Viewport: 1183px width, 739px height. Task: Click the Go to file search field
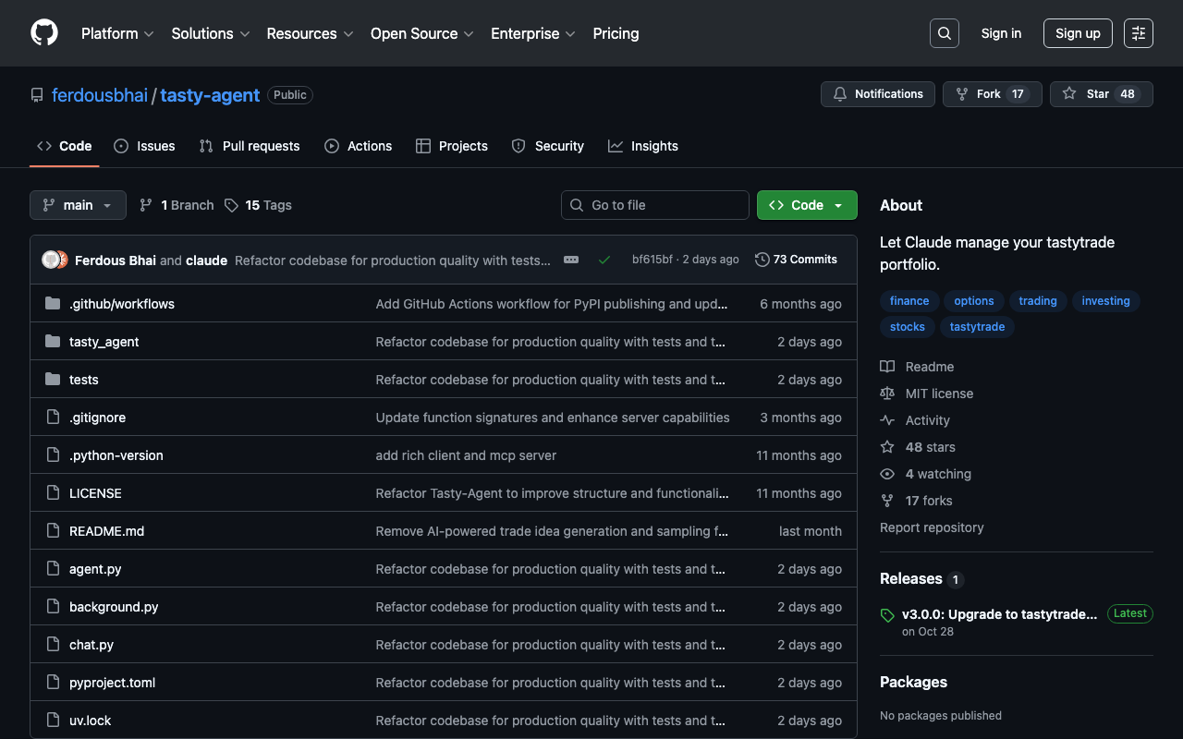[654, 205]
